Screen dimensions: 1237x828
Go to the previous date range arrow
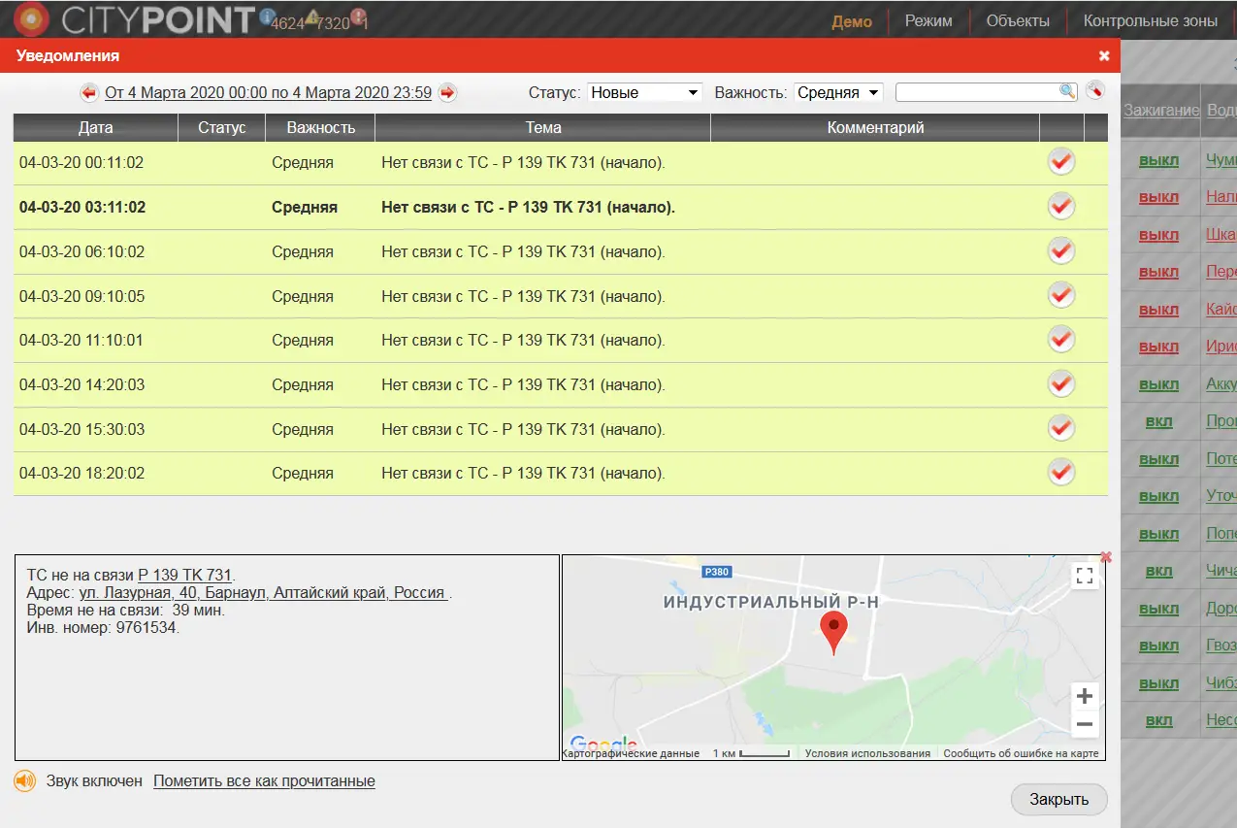point(89,93)
